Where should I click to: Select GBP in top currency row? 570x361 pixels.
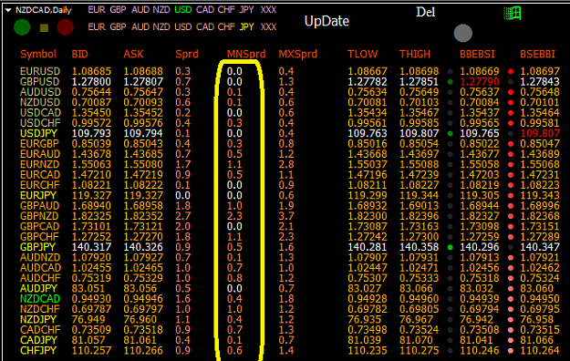[x=118, y=10]
